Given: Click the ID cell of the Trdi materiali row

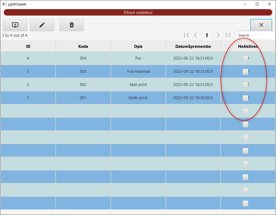Looking at the screenshot, I should (28, 71).
